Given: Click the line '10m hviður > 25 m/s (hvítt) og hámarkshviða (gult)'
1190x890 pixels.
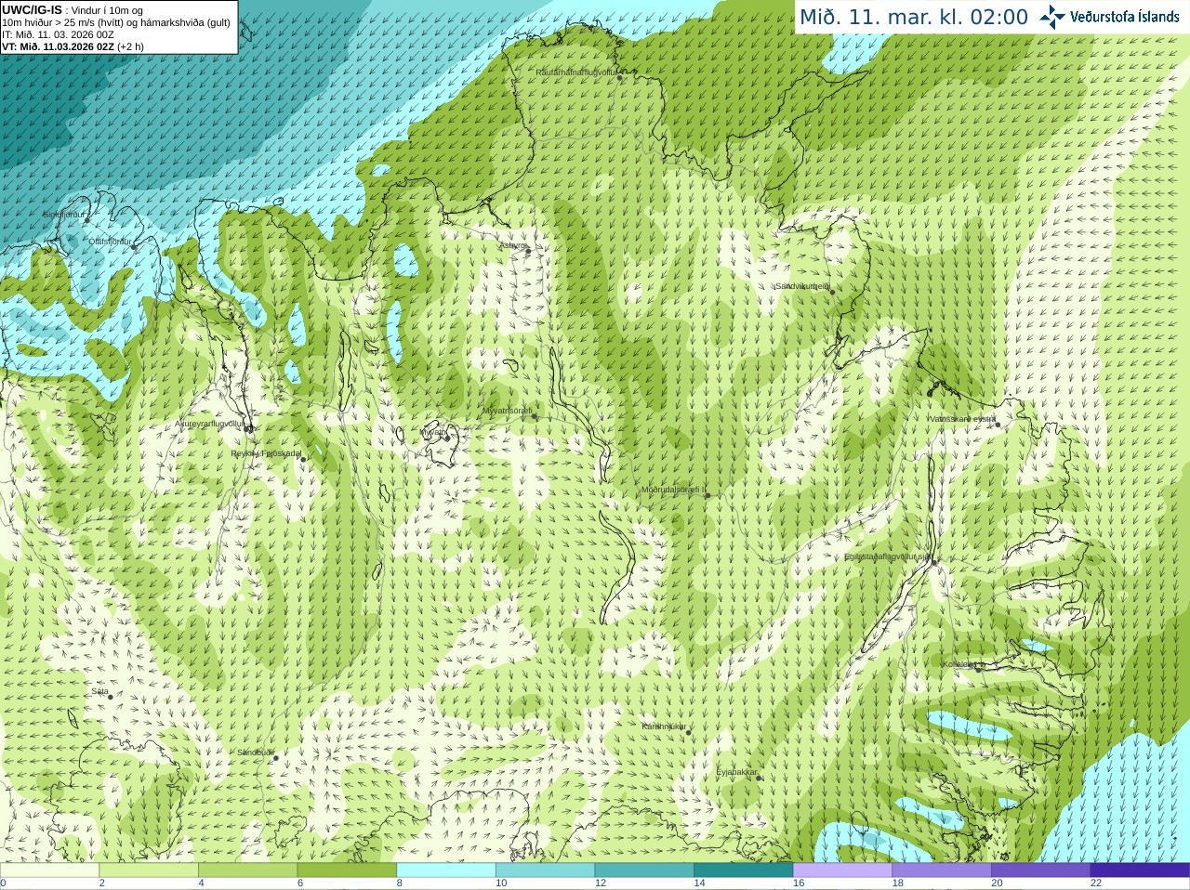Looking at the screenshot, I should coord(116,22).
